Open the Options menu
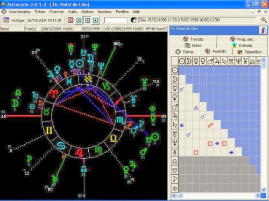 [x=87, y=12]
